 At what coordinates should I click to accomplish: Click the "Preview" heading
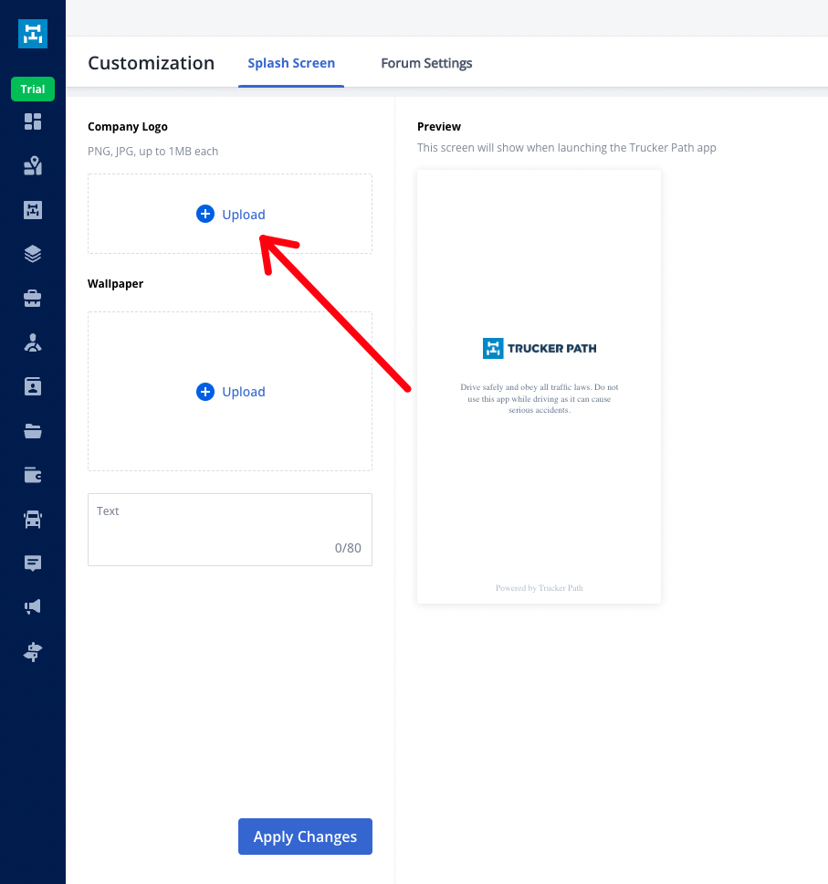tap(439, 127)
